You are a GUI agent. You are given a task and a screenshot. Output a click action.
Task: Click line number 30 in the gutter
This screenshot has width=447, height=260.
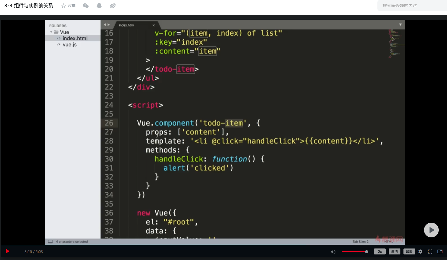click(x=109, y=159)
